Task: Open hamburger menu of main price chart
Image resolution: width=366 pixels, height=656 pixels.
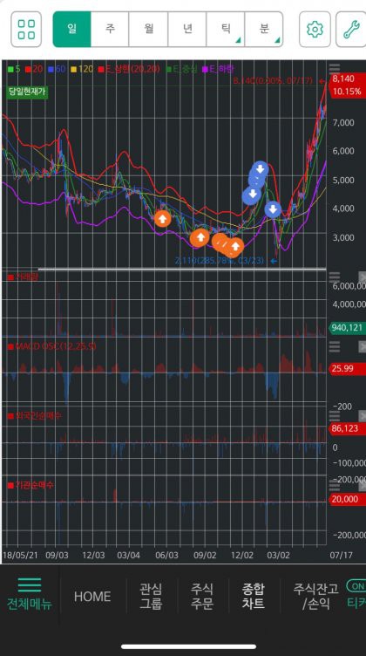Action: pos(335,70)
